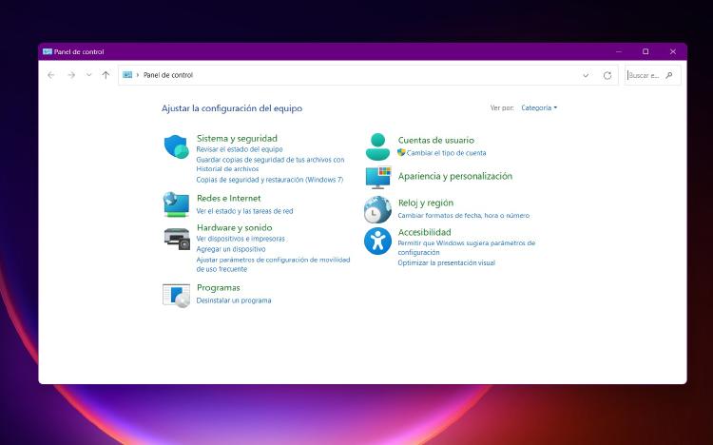Maximize the Panel de control window
Screen dimensions: 713x445
point(646,52)
